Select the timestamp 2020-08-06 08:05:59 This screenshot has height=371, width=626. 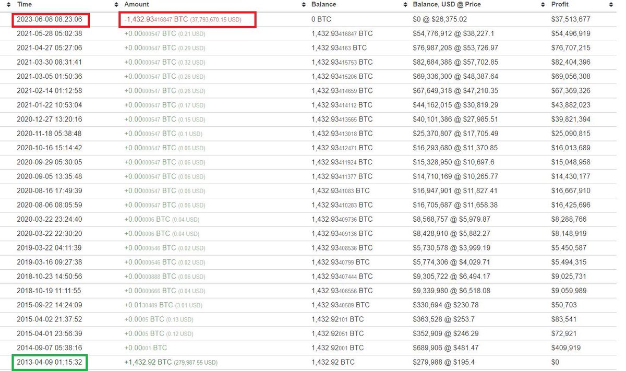click(50, 205)
